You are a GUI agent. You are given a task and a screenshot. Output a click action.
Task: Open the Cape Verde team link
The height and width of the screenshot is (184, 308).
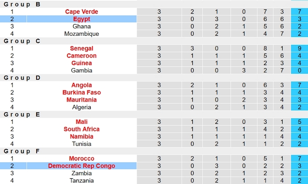pos(81,12)
